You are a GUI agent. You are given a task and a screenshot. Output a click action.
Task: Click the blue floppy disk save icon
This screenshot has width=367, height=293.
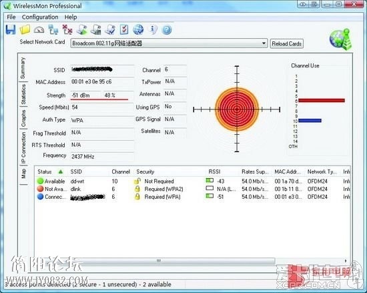coord(11,30)
